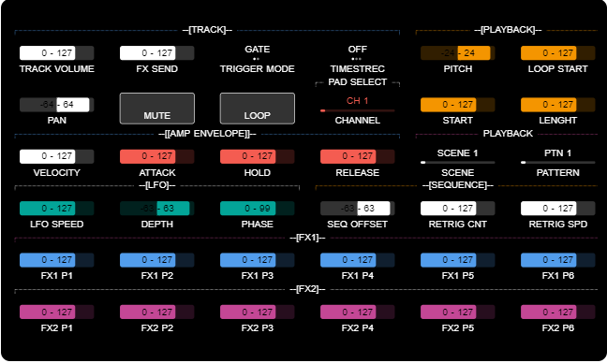This screenshot has height=363, width=607.
Task: Click the HOLD envelope slider
Action: (257, 156)
